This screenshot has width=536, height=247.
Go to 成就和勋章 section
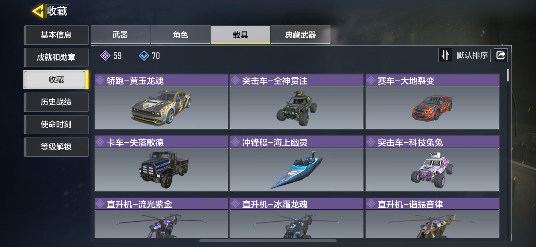click(56, 57)
